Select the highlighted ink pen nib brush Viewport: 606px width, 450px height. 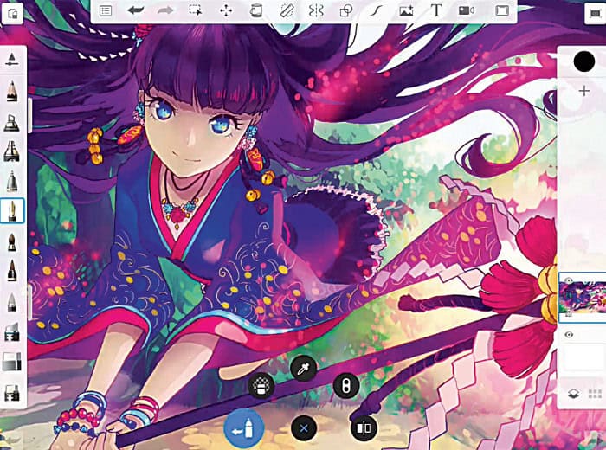tap(12, 211)
